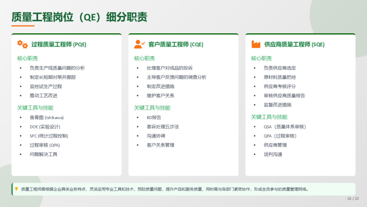Select 关键工具与技能 heading in the SQE card

pos(269,117)
